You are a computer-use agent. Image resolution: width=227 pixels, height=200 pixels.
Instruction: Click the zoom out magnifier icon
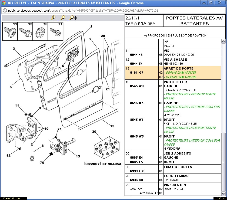coord(63,18)
